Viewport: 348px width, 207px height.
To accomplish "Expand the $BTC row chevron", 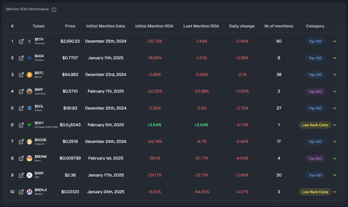I will click(x=334, y=75).
